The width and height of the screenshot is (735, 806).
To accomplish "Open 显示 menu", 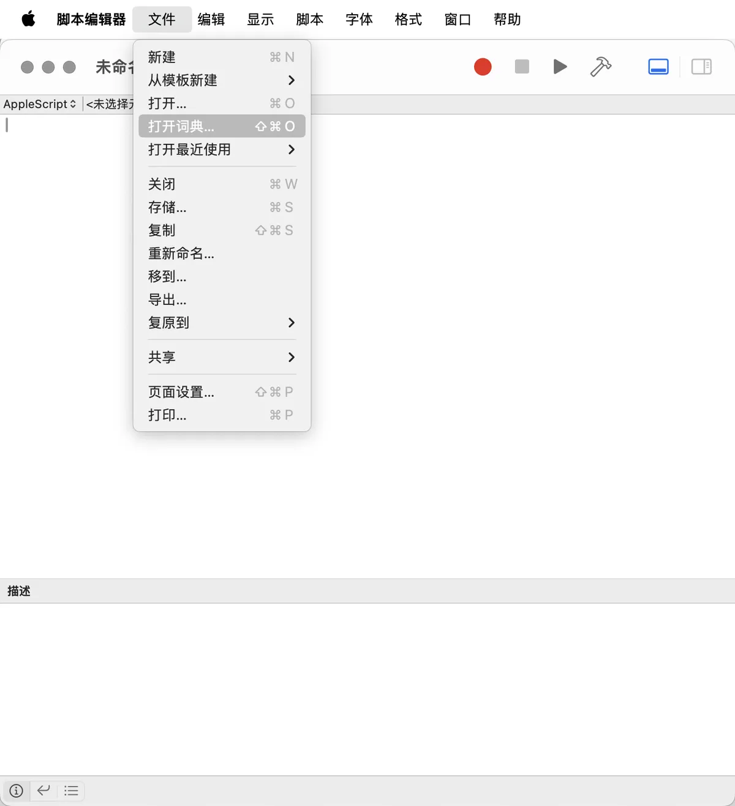I will click(260, 20).
